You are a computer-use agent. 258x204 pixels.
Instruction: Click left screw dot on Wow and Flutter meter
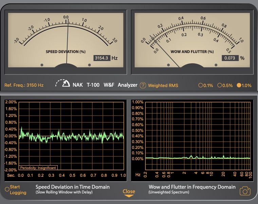pyautogui.click(x=168, y=65)
